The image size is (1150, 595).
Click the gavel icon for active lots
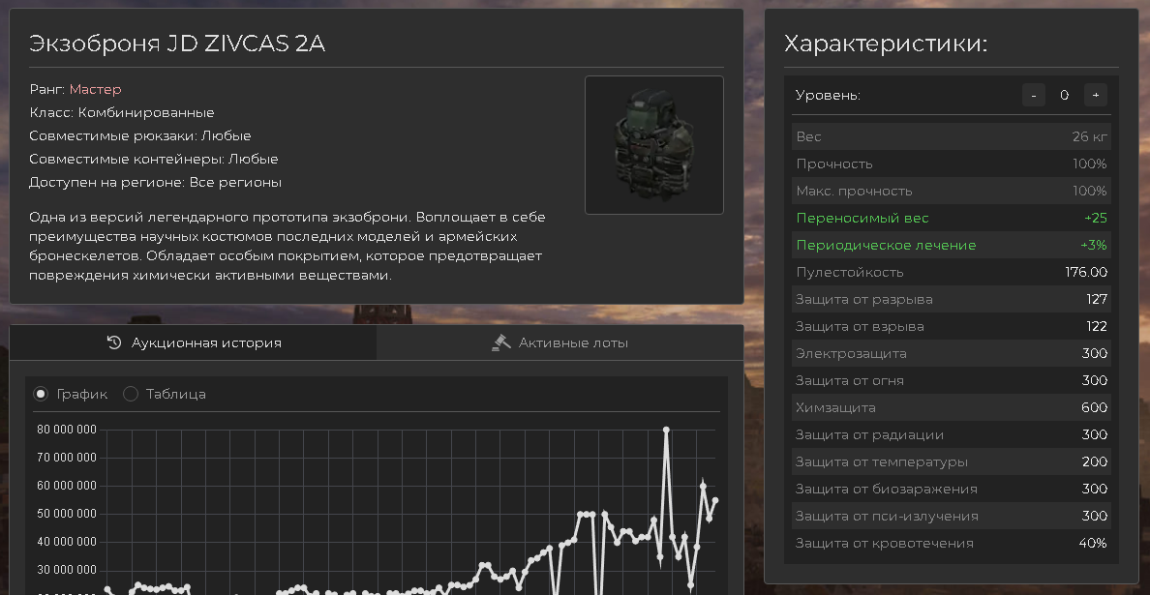pos(500,342)
